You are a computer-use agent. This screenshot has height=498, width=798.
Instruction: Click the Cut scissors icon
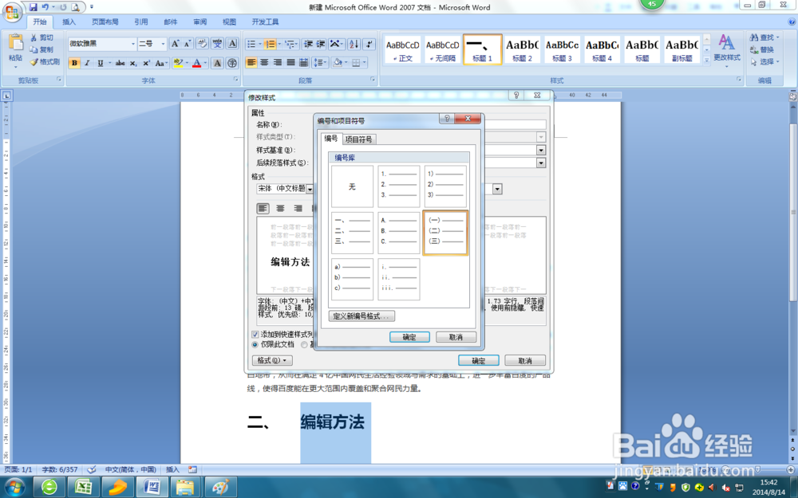(x=34, y=37)
